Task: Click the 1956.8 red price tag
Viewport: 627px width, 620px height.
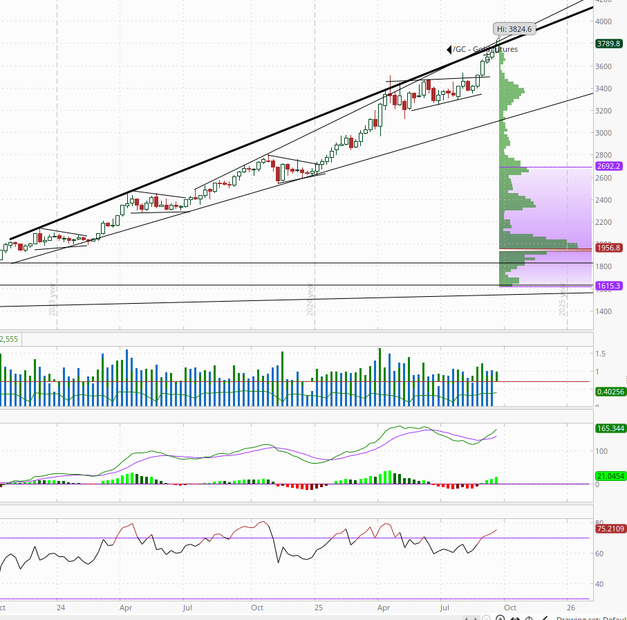Action: click(608, 248)
